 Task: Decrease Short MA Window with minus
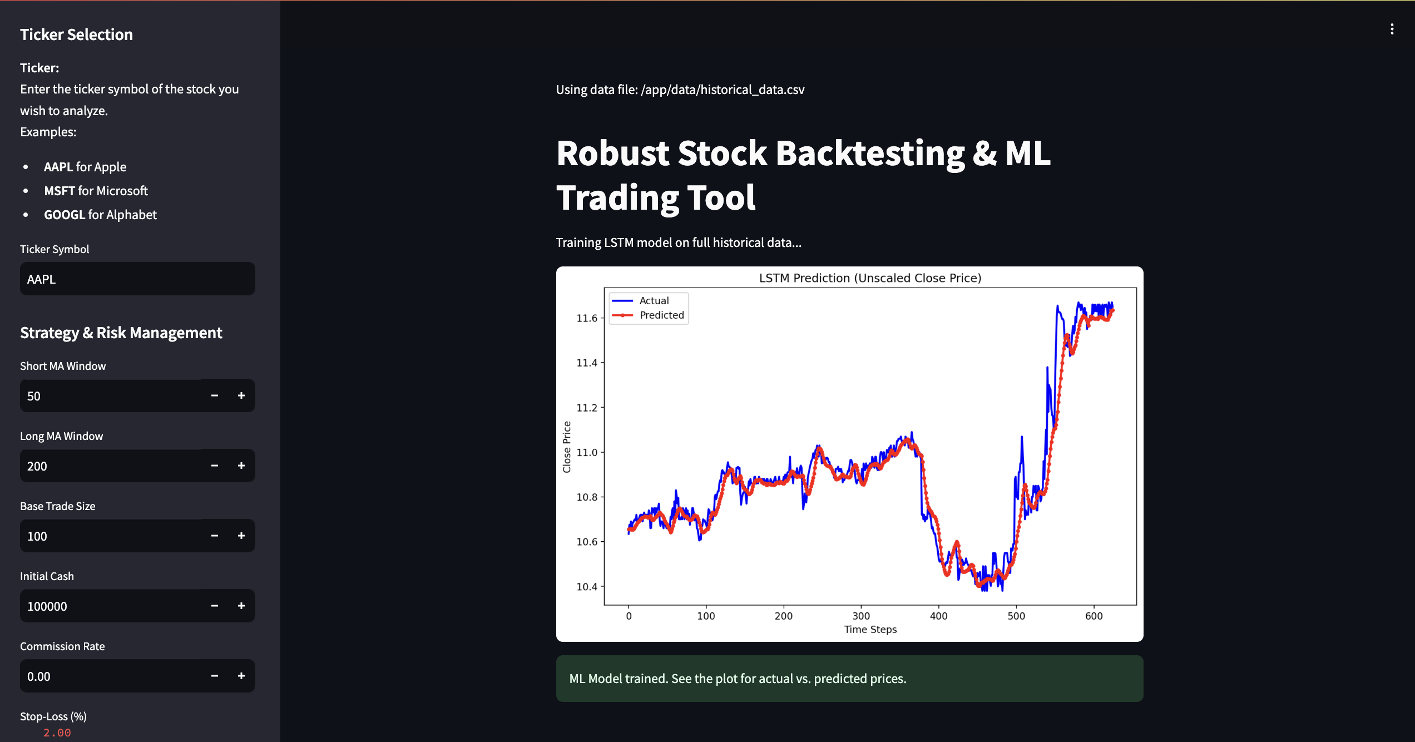(x=215, y=395)
